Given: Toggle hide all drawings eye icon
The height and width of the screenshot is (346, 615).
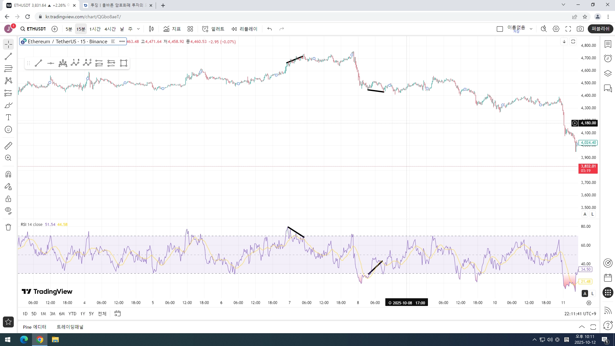Looking at the screenshot, I should click(x=8, y=210).
